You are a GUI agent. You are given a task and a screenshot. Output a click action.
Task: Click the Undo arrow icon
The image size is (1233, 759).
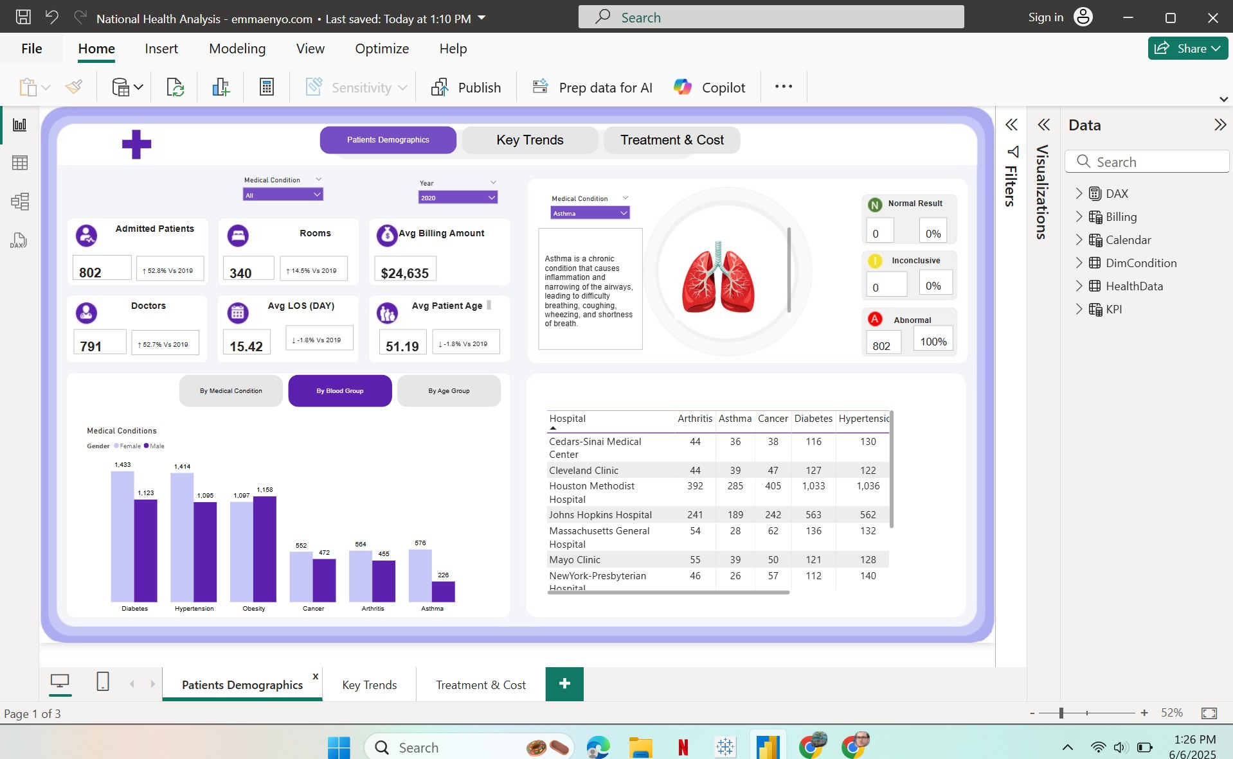(52, 17)
